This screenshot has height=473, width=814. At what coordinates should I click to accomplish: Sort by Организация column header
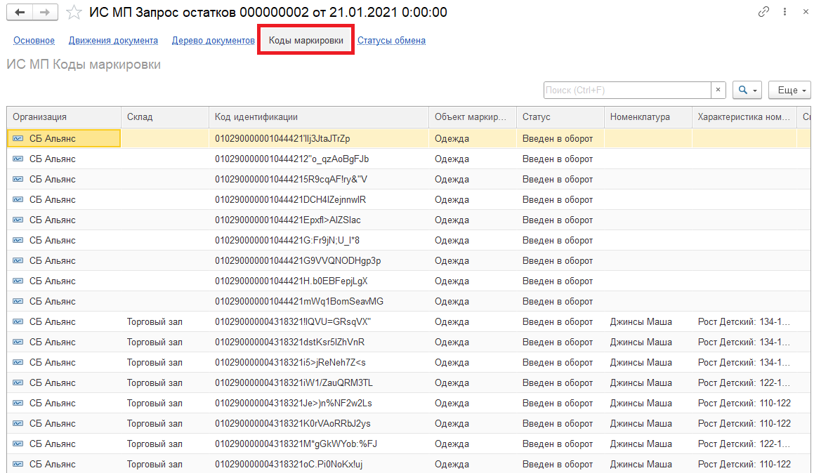(39, 117)
